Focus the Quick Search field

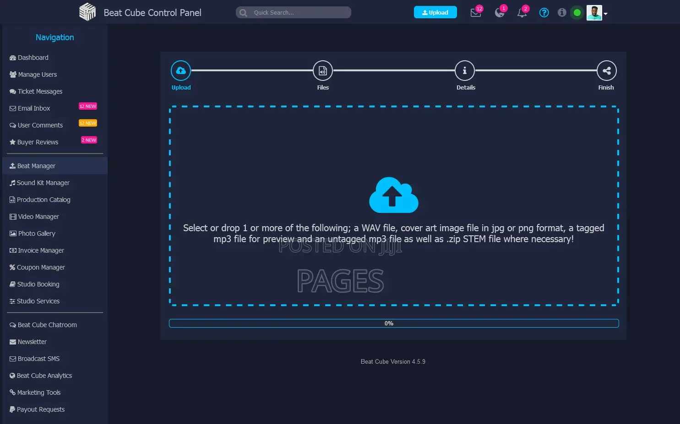(294, 12)
